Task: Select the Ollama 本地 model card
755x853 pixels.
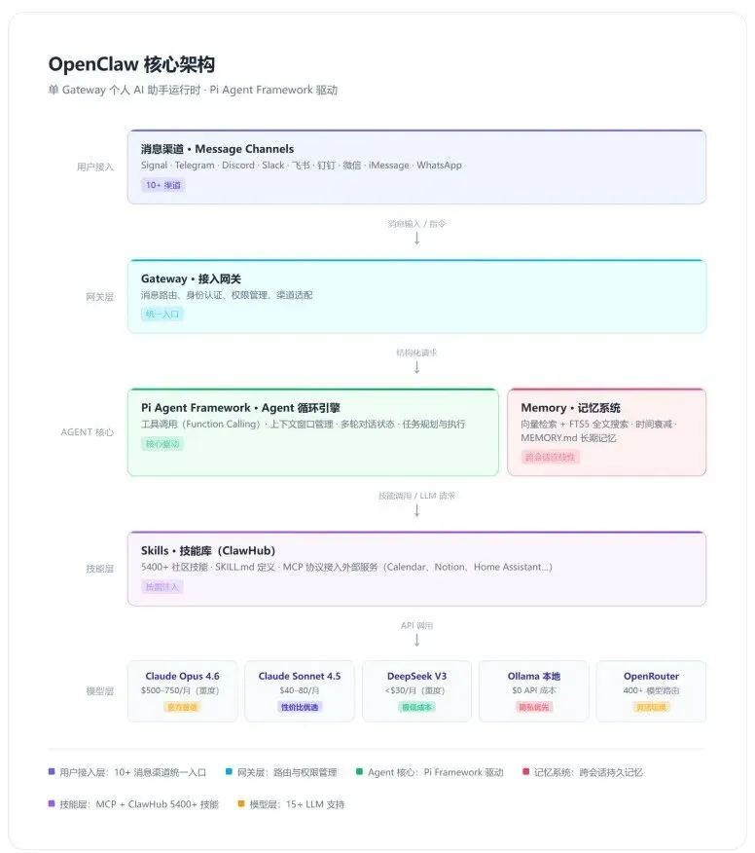Action: pyautogui.click(x=534, y=691)
